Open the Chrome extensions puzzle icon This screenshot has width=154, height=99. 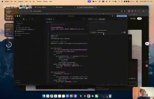[x=139, y=11]
